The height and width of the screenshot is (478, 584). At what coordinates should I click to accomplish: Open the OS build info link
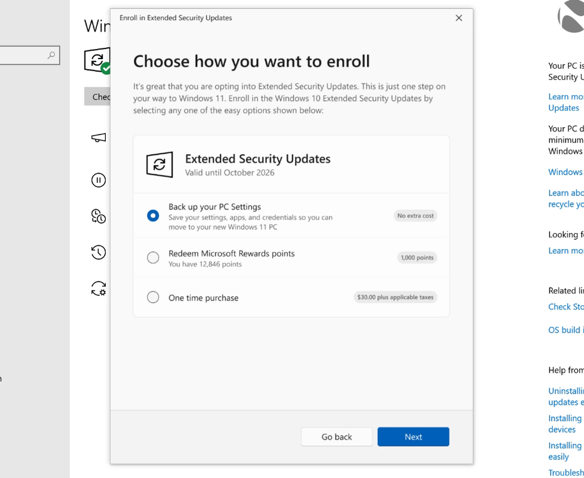(565, 330)
